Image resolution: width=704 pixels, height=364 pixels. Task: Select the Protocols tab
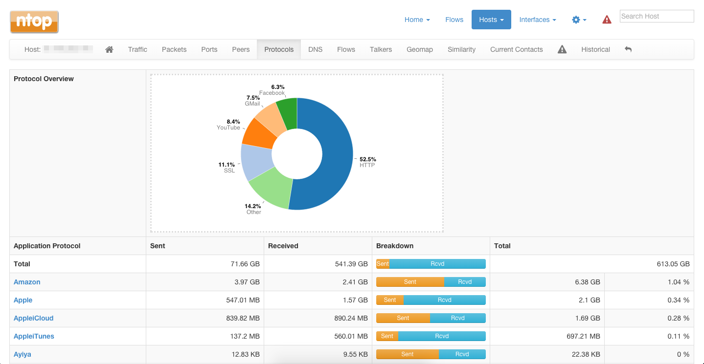[279, 49]
